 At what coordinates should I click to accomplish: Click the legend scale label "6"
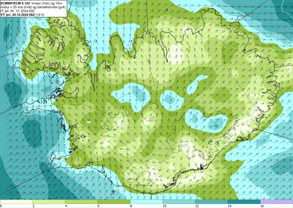click(98, 206)
